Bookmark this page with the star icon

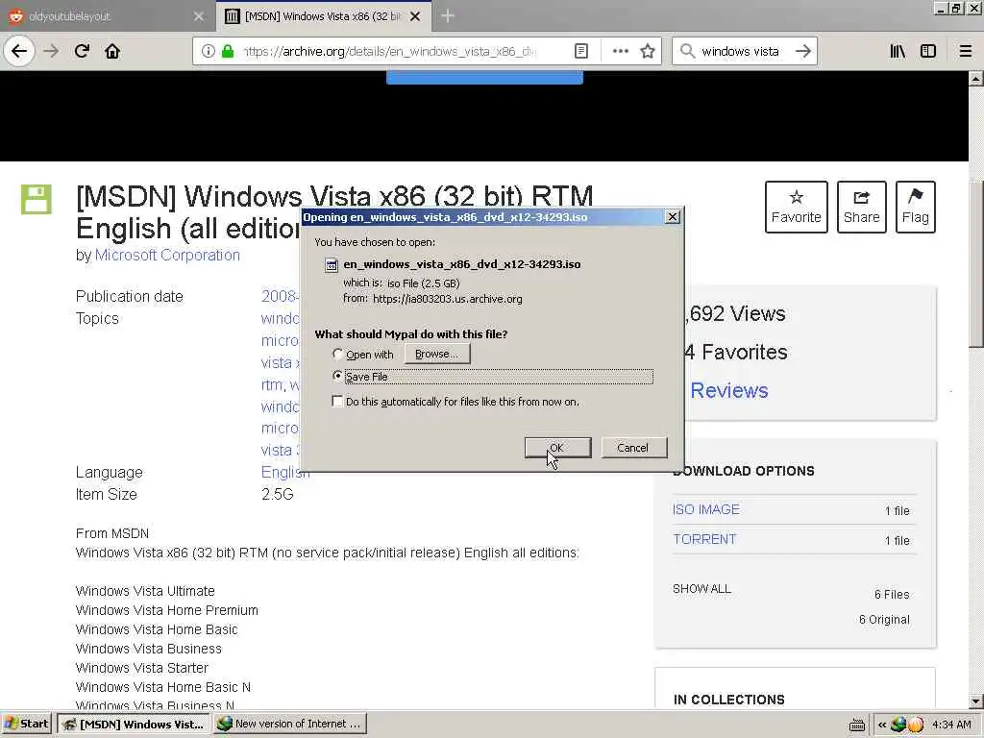(x=648, y=51)
